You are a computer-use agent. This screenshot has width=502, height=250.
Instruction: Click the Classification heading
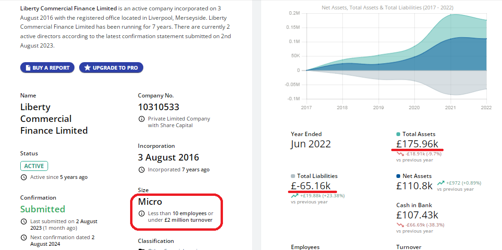156,241
